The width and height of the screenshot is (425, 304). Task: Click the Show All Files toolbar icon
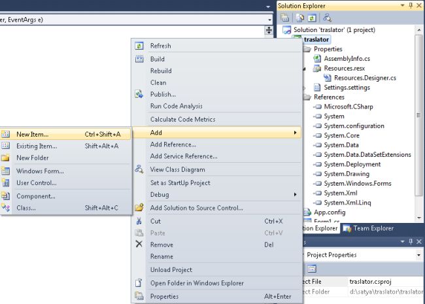300,18
